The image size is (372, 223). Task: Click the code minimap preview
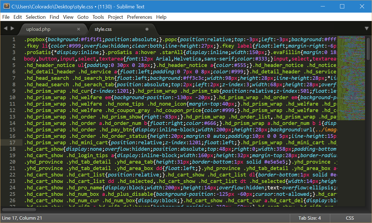tap(351, 78)
